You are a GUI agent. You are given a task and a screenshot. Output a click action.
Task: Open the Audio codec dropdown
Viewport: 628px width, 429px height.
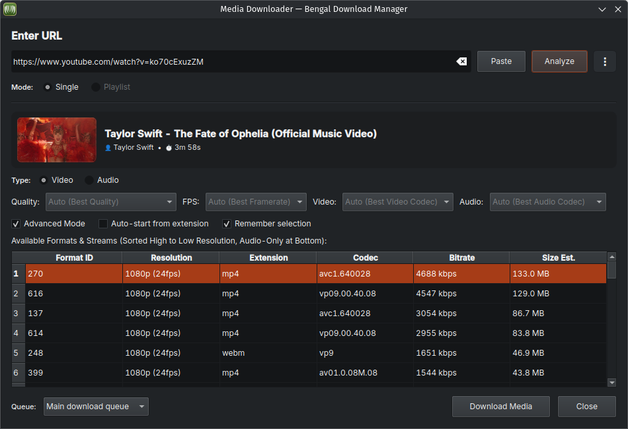click(547, 202)
